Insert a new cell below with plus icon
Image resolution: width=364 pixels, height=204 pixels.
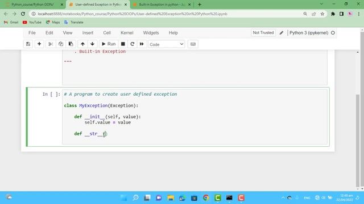click(39, 44)
